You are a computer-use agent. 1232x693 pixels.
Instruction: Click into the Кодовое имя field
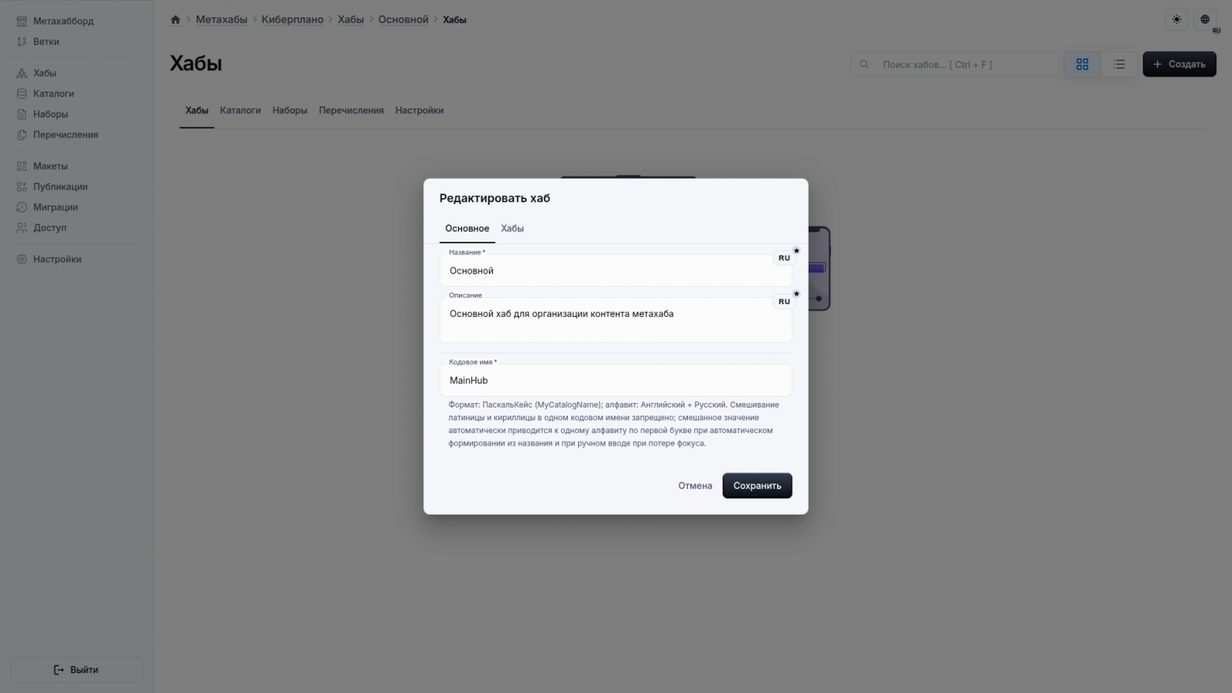point(615,381)
